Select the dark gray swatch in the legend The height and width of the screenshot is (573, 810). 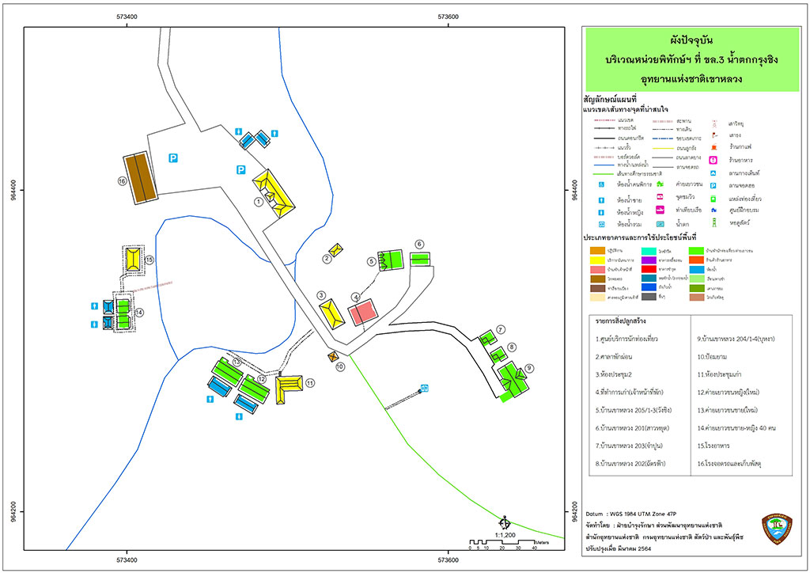(649, 297)
